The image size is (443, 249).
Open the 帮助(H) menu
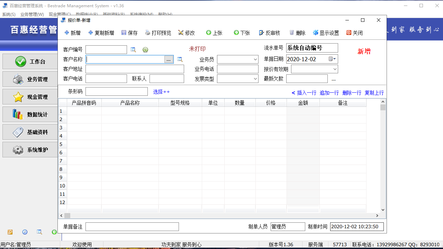(x=164, y=14)
